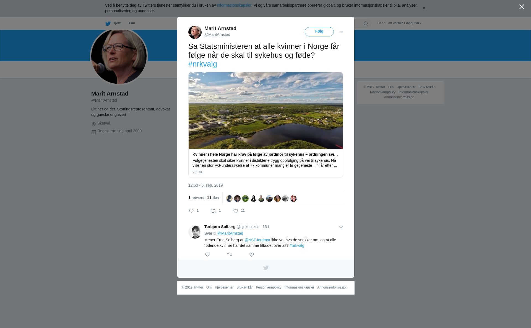531x328 pixels.
Task: Expand tweet options chevron next to Følg
Action: (x=341, y=32)
